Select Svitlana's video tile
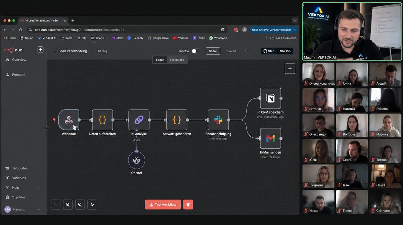The height and width of the screenshot is (225, 403). pos(385,100)
